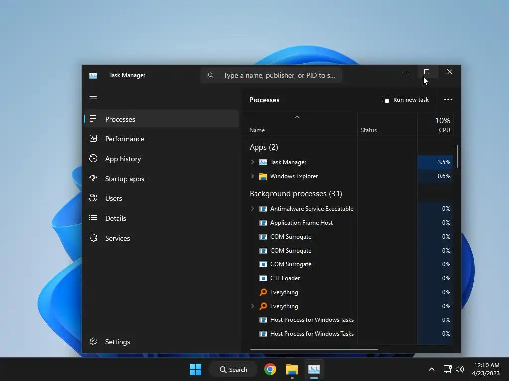Open File Explorer from the taskbar
The height and width of the screenshot is (381, 509).
click(x=292, y=369)
